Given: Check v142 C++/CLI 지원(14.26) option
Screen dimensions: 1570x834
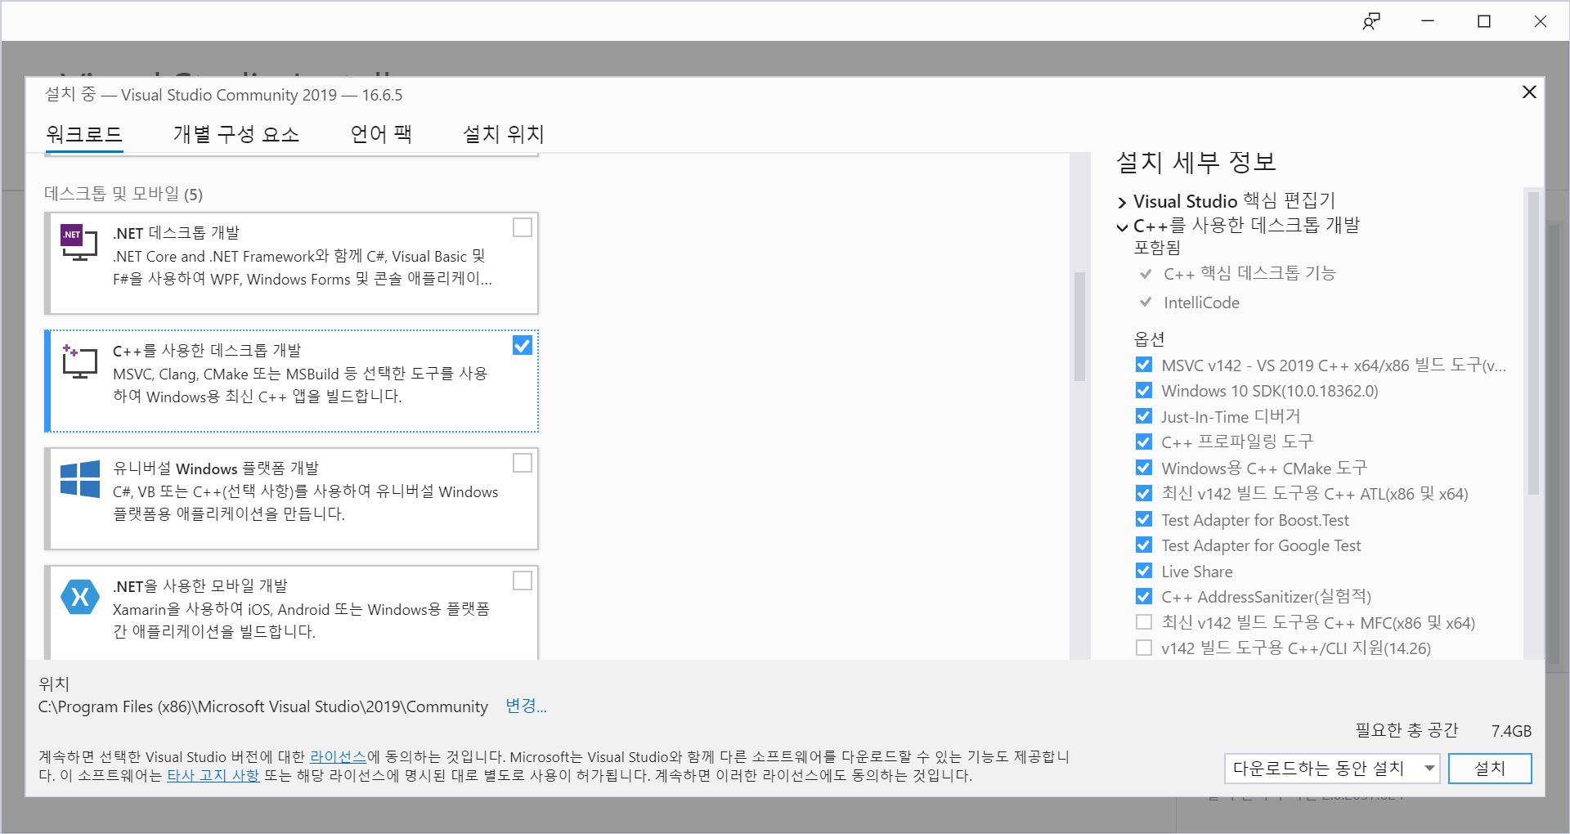Looking at the screenshot, I should (x=1144, y=648).
